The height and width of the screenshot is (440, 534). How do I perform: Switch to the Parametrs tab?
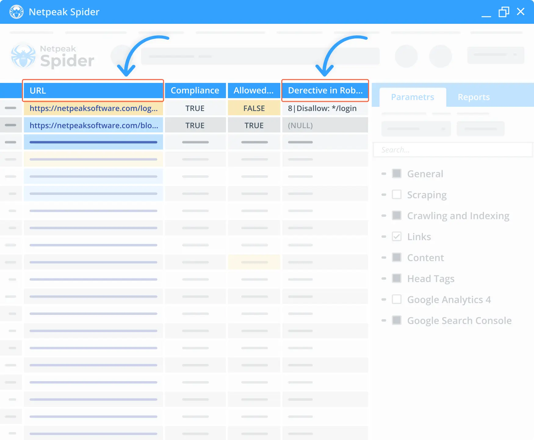413,97
